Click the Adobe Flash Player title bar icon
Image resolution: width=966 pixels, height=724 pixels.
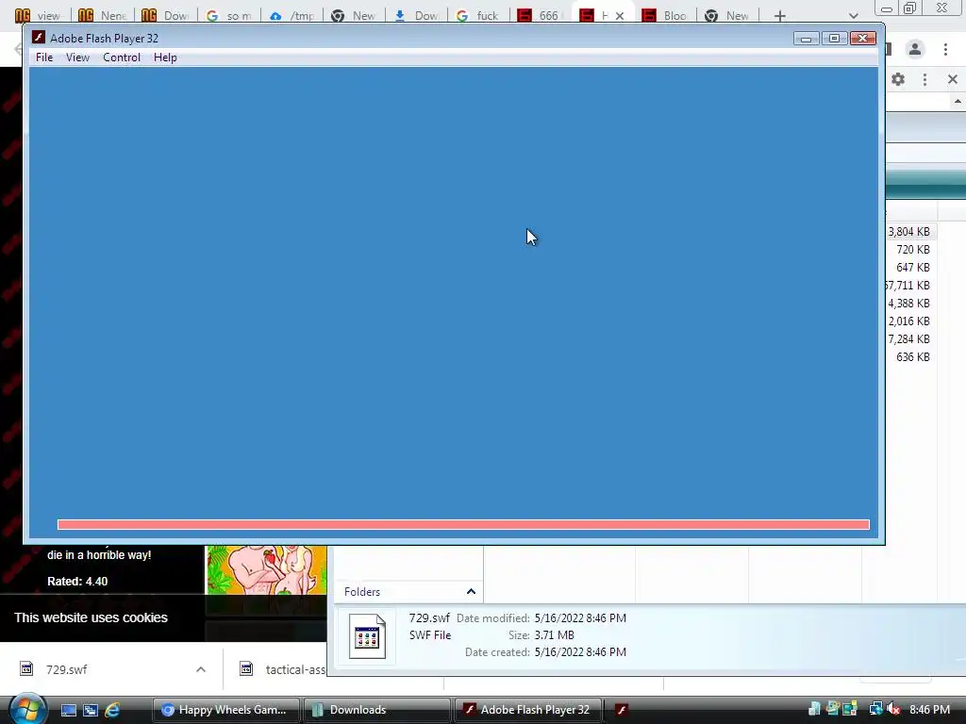(x=38, y=38)
